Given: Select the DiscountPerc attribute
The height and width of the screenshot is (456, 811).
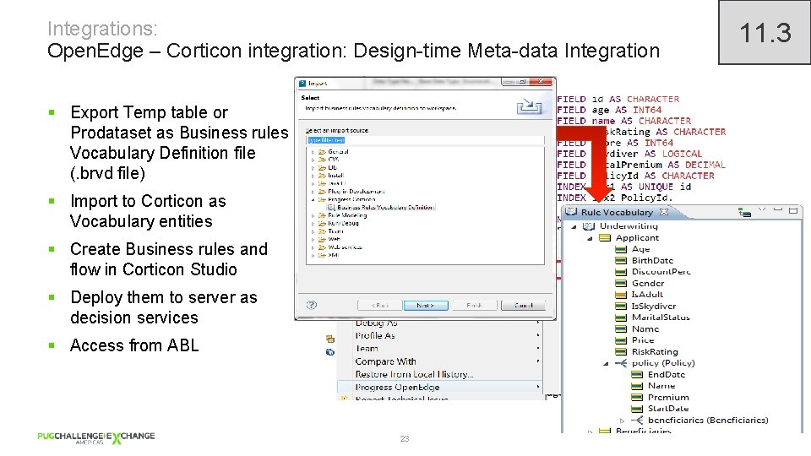Looking at the screenshot, I should coord(661,272).
